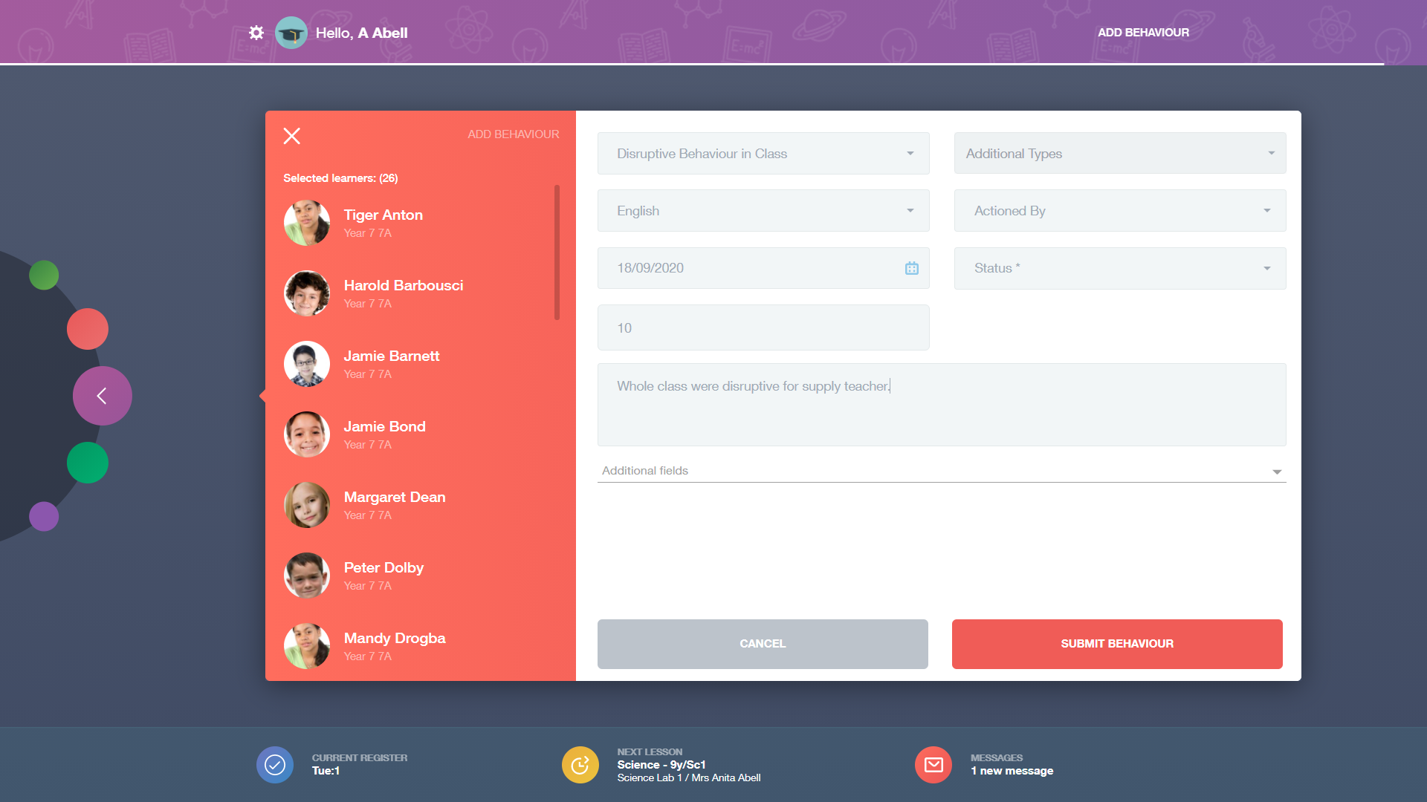Image resolution: width=1427 pixels, height=802 pixels.
Task: Click ADD BEHAVIOUR in the top navigation
Action: (x=1143, y=32)
